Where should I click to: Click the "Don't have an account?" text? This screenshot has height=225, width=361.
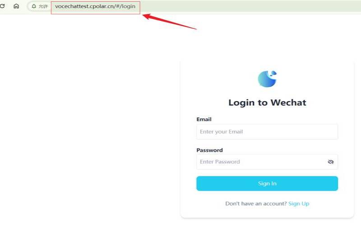(256, 204)
